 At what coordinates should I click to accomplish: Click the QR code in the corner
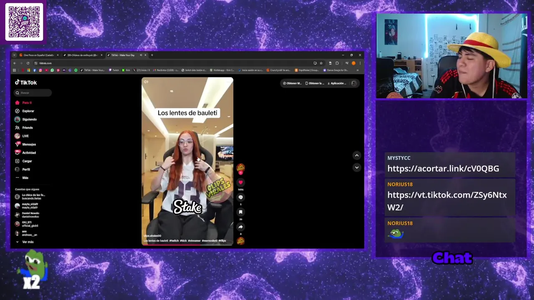tap(24, 22)
